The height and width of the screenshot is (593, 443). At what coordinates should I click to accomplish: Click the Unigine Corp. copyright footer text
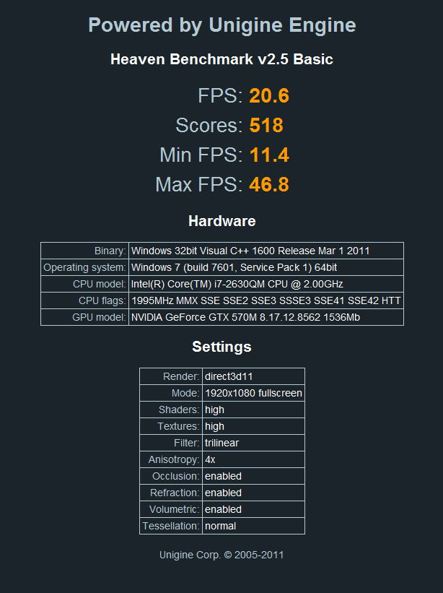[221, 555]
